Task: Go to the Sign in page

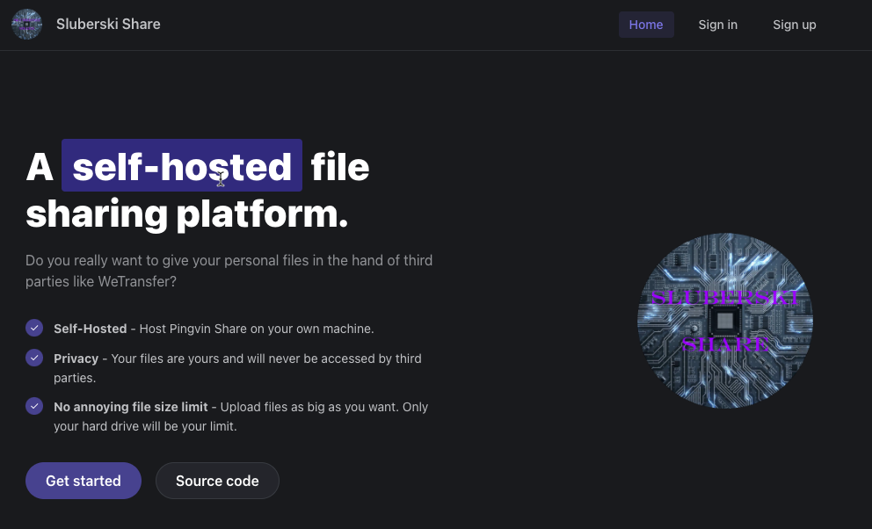Action: pos(717,25)
